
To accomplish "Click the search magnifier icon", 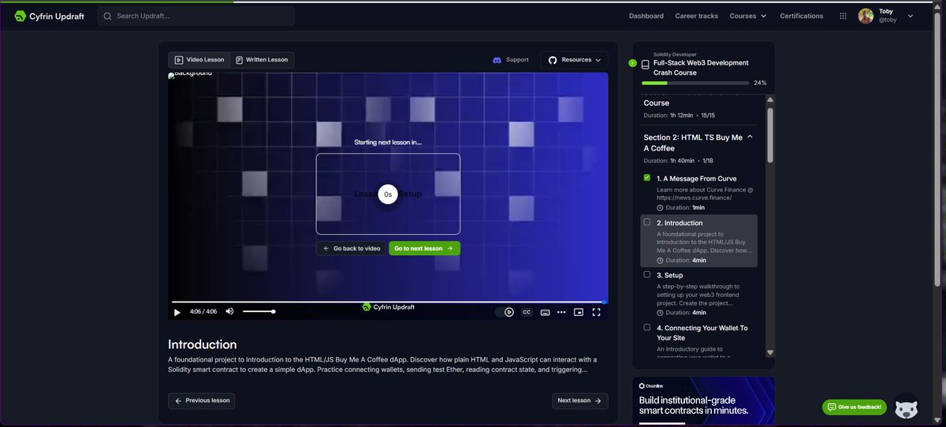I will click(108, 16).
